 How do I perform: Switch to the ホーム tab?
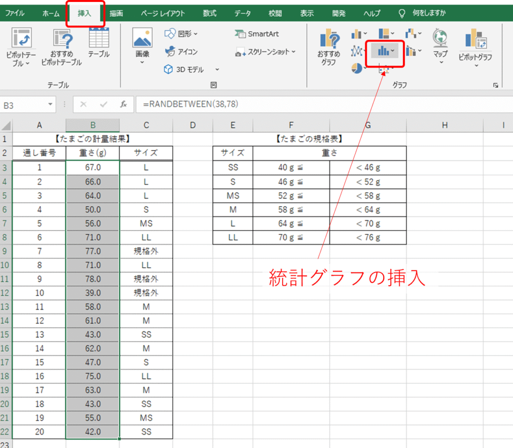tap(51, 13)
